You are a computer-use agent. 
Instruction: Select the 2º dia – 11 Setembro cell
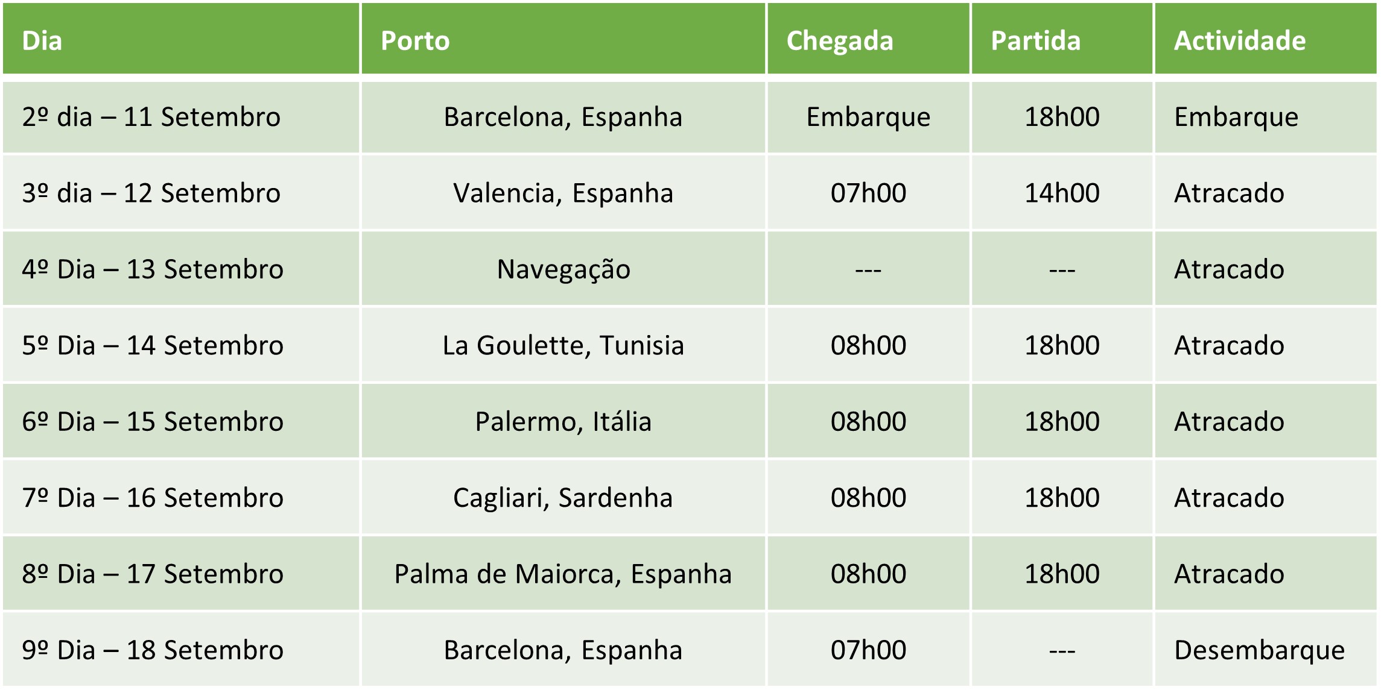(x=151, y=117)
